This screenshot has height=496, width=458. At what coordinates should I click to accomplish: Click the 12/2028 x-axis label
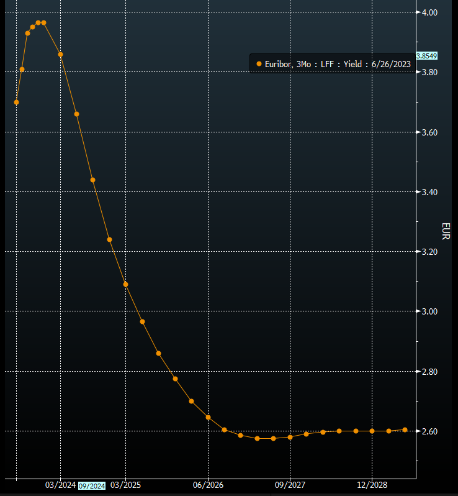(x=372, y=485)
